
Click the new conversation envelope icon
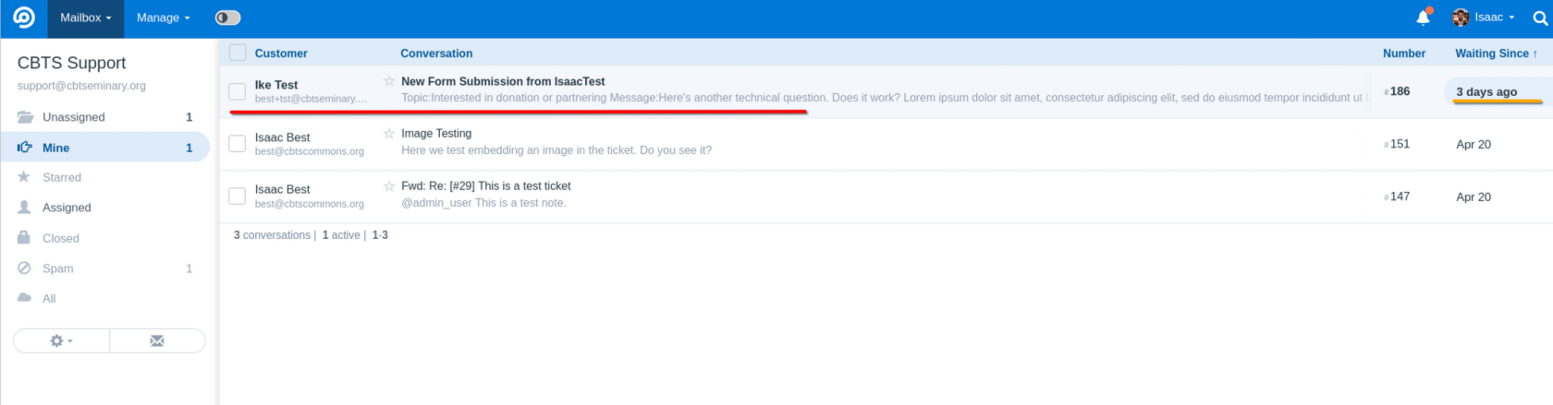[157, 341]
